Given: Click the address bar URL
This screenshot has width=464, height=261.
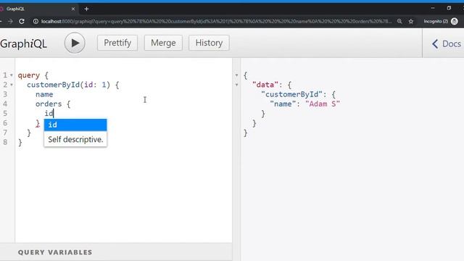Looking at the screenshot, I should coord(216,21).
